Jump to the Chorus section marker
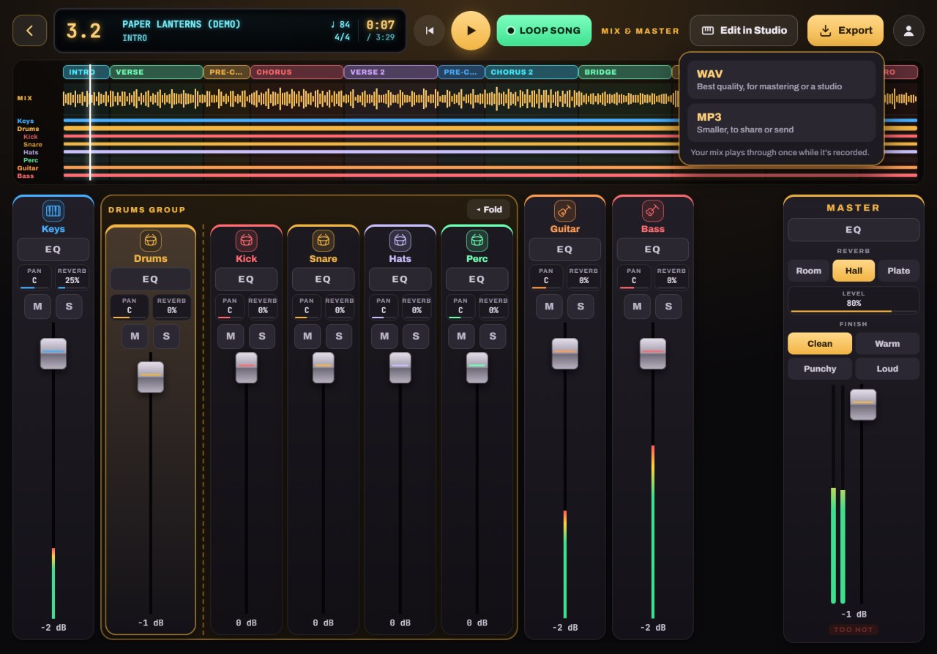This screenshot has height=654, width=937. [297, 72]
